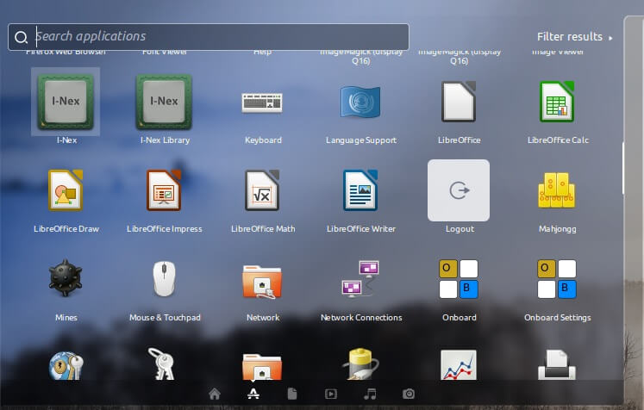Open Mouse & Touchpad settings
644x410 pixels.
tap(165, 279)
